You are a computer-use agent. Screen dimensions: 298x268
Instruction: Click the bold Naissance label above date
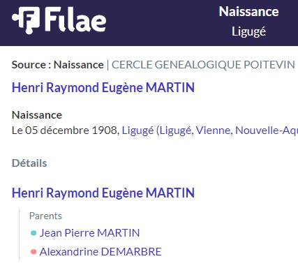click(x=37, y=115)
